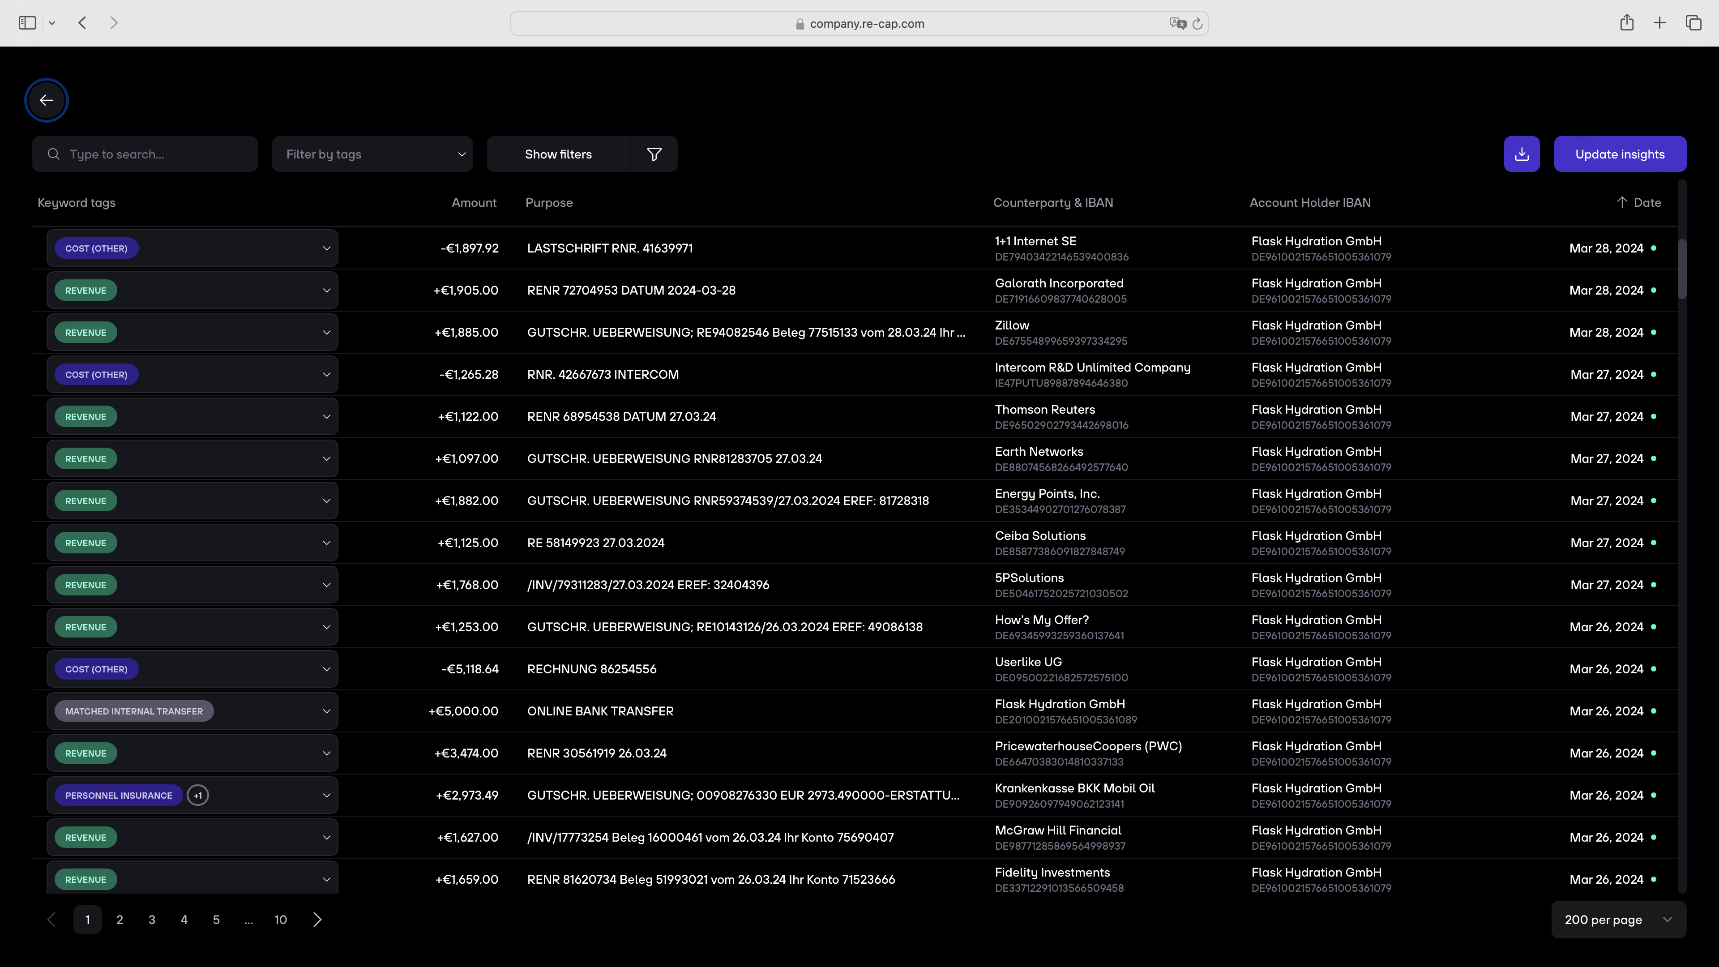The image size is (1719, 967).
Task: Click counterparty Fidelity Investments
Action: tap(1052, 872)
